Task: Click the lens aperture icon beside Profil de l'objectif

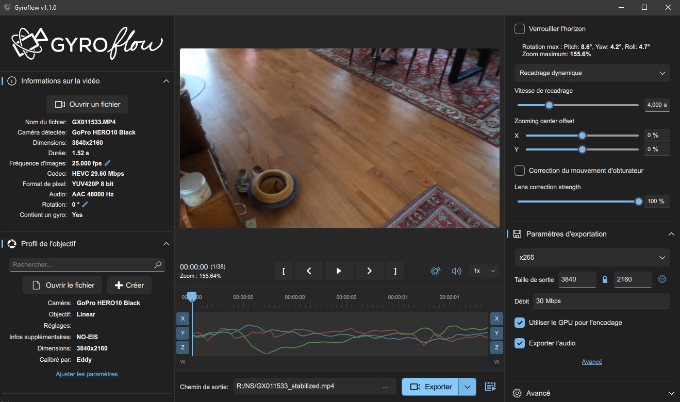Action: pyautogui.click(x=12, y=244)
